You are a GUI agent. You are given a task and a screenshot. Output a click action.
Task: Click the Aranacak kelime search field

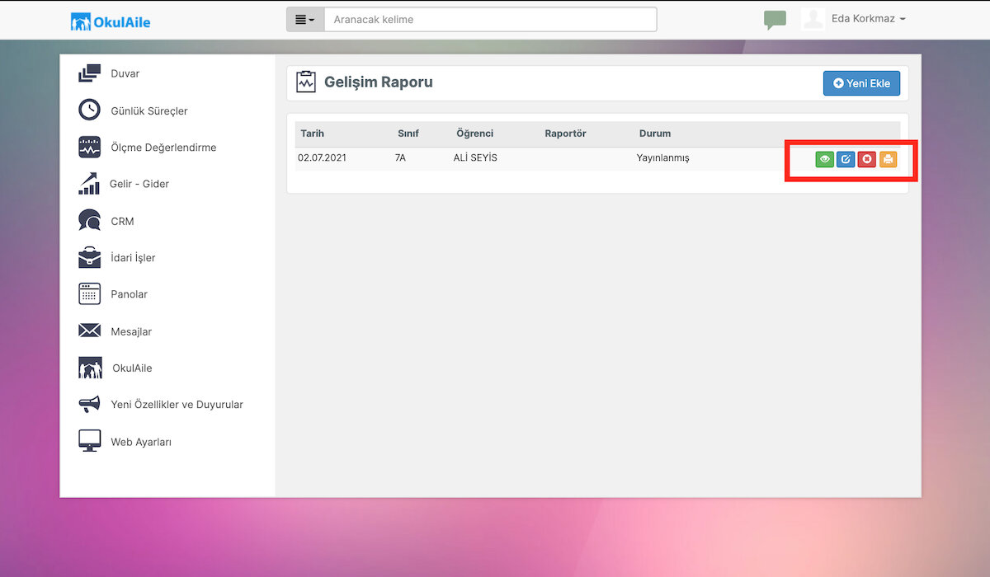tap(491, 19)
